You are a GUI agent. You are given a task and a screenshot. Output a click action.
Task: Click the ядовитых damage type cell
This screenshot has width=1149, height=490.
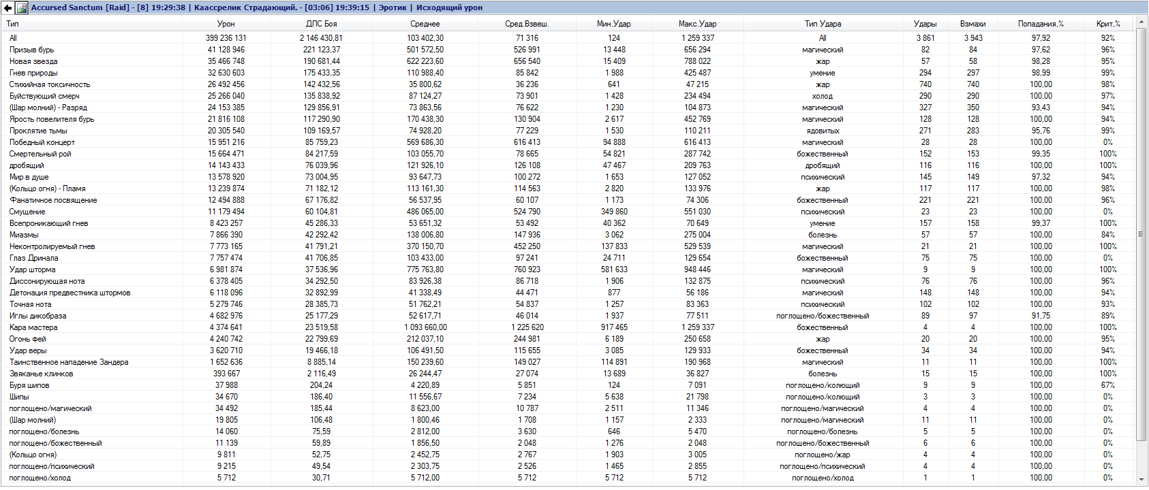coord(823,131)
